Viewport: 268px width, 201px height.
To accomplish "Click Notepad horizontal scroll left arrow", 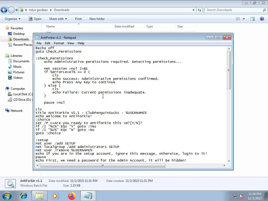I will [x=38, y=165].
